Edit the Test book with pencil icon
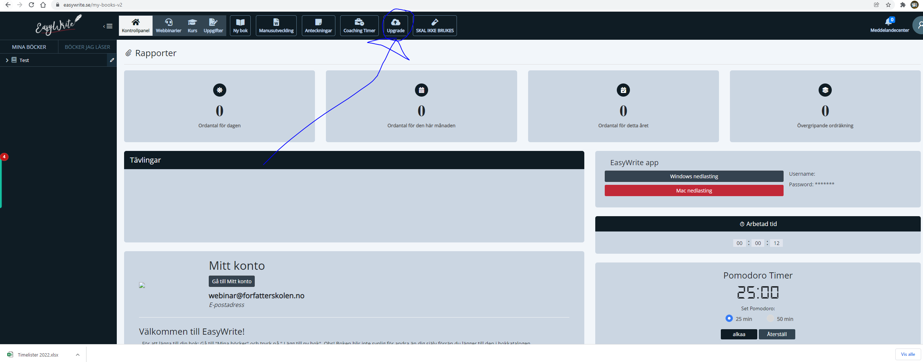Viewport: 923px width, 362px height. pyautogui.click(x=112, y=60)
